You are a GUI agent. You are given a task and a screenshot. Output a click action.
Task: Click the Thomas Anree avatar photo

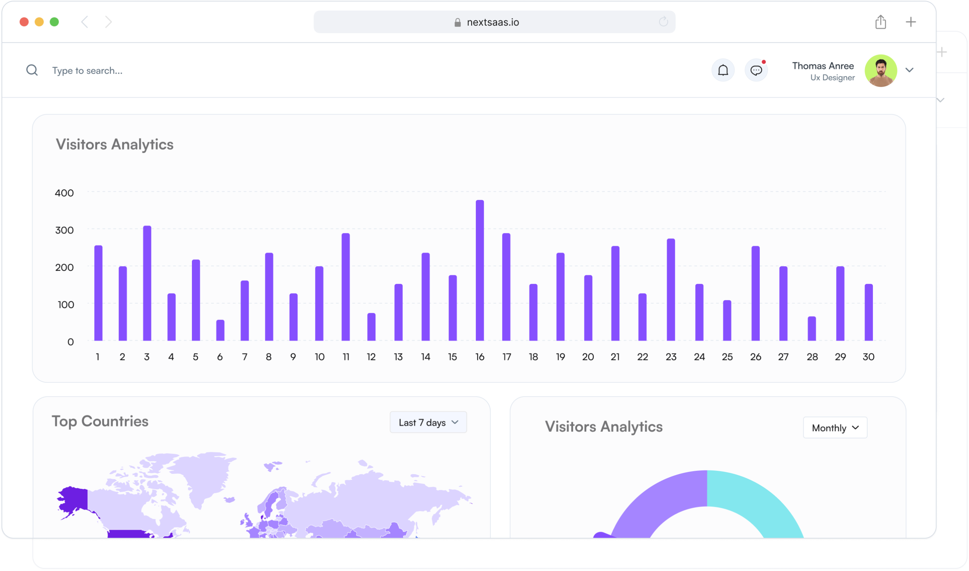(880, 71)
